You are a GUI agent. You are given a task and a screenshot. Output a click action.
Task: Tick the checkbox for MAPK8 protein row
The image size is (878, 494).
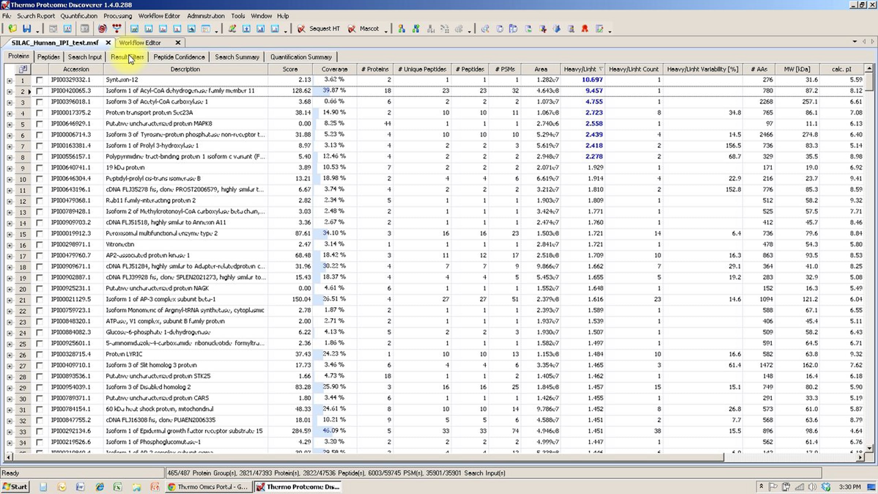[39, 124]
